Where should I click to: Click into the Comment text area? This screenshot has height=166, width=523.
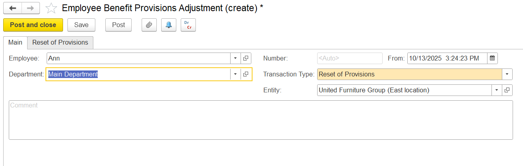coord(261,120)
